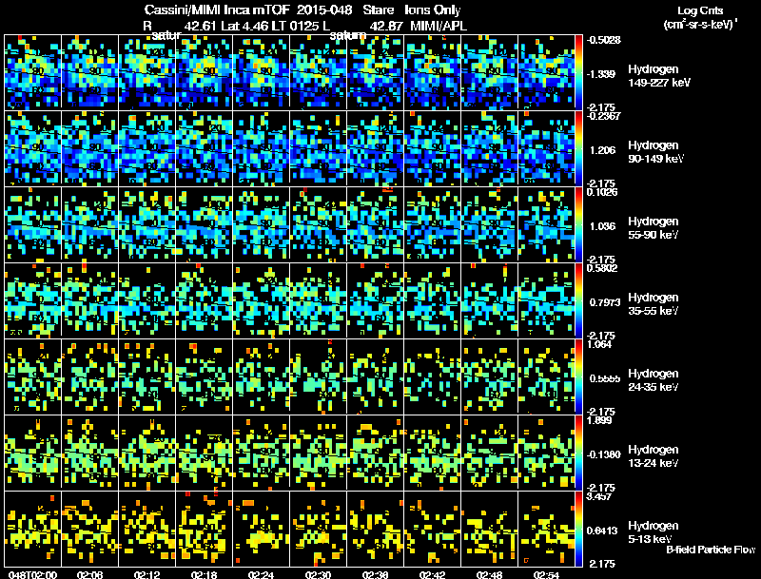Click the '0.7973' color scale value
The image size is (761, 579).
tap(605, 302)
